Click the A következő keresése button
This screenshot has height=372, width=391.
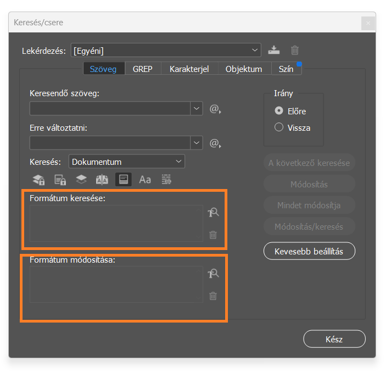coord(309,163)
